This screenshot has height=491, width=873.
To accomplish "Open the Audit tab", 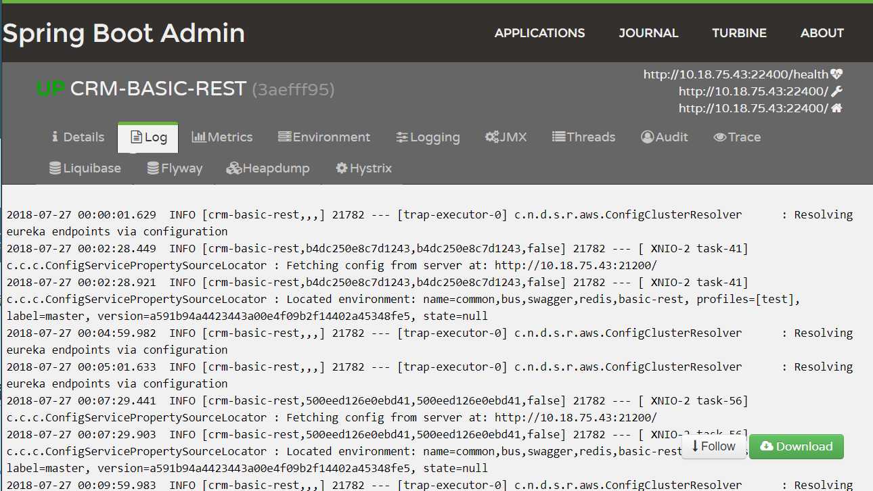I will (665, 137).
